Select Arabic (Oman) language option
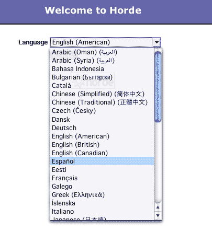Viewport: 212px width, 243px height. [102, 52]
